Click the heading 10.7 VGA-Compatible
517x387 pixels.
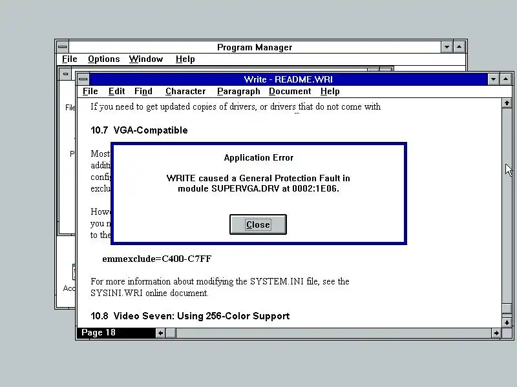click(139, 130)
